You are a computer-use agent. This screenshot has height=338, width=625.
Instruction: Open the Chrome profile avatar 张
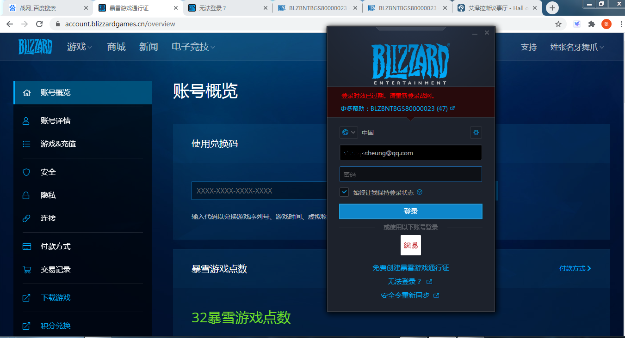[606, 24]
